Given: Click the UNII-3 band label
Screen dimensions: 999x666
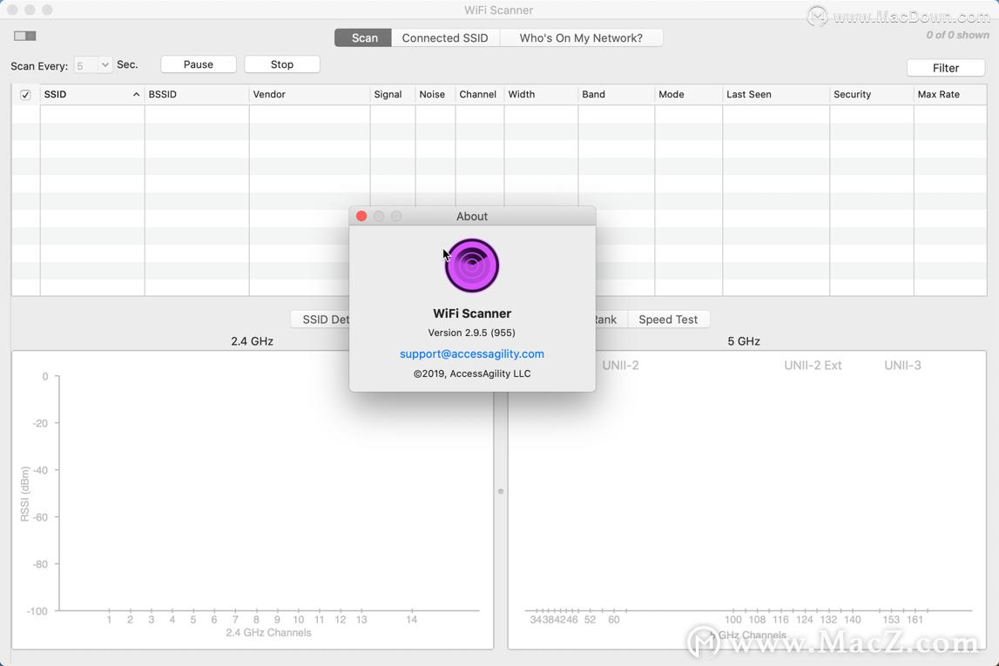Looking at the screenshot, I should tap(903, 366).
